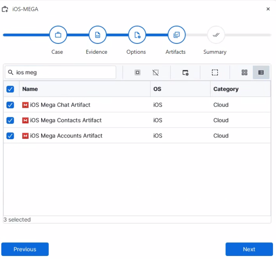Uncheck the header select-all checkbox

10,89
